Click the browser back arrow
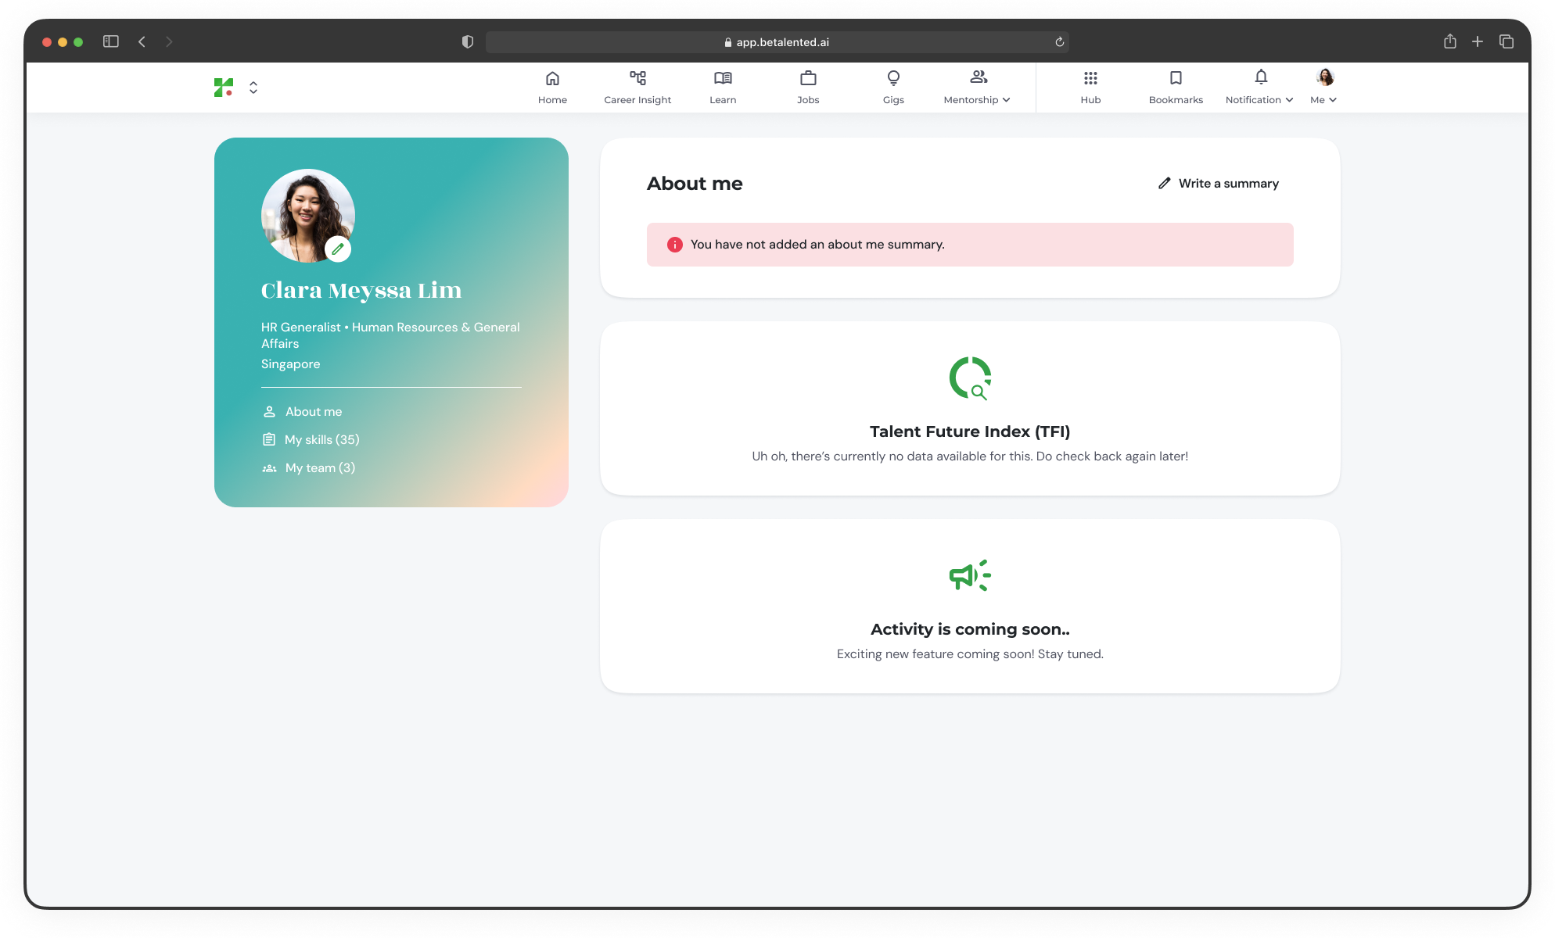 142,41
